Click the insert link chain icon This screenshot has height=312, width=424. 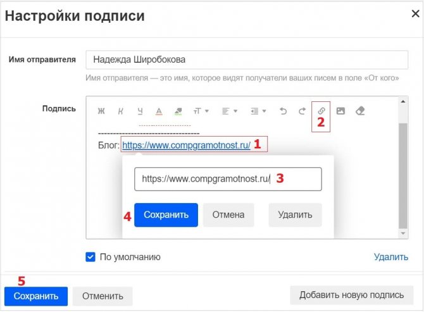pos(321,111)
